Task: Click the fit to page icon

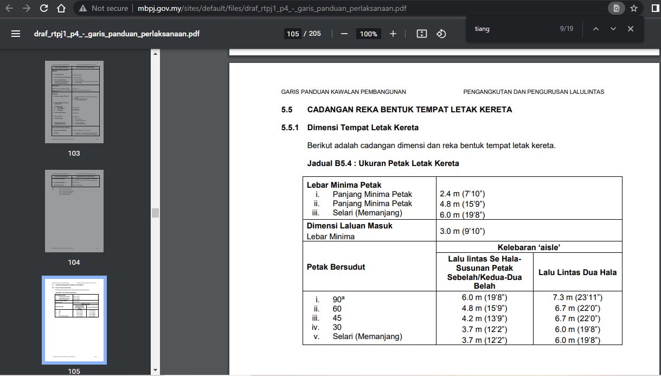Action: click(422, 34)
